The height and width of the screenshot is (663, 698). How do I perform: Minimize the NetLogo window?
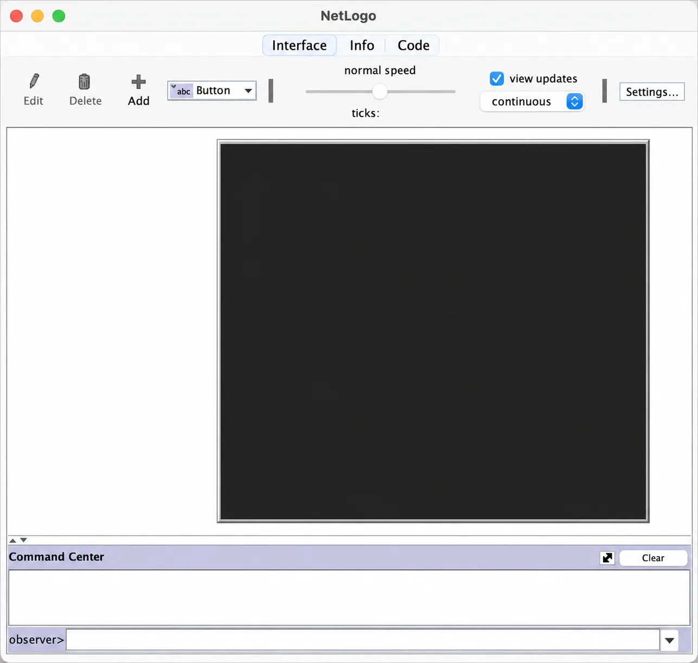pyautogui.click(x=37, y=16)
